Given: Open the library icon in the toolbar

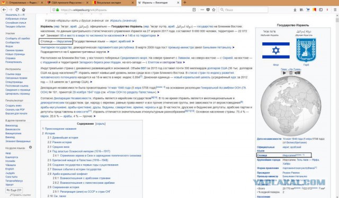Looking at the screenshot, I should 301,10.
